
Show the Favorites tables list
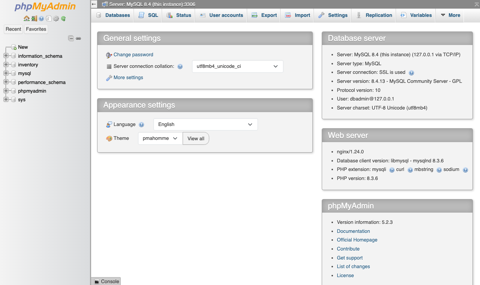pyautogui.click(x=36, y=29)
